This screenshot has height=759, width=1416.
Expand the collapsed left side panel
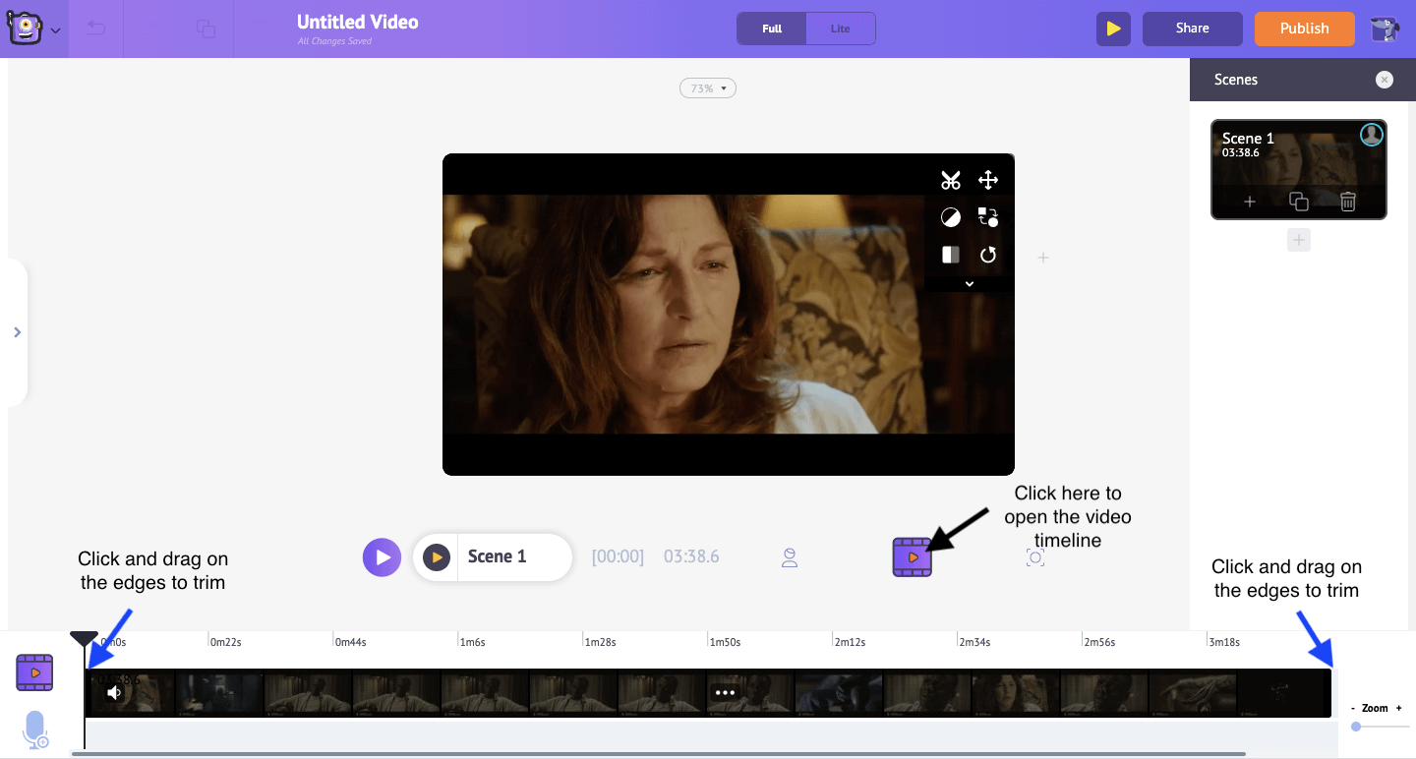(x=17, y=332)
